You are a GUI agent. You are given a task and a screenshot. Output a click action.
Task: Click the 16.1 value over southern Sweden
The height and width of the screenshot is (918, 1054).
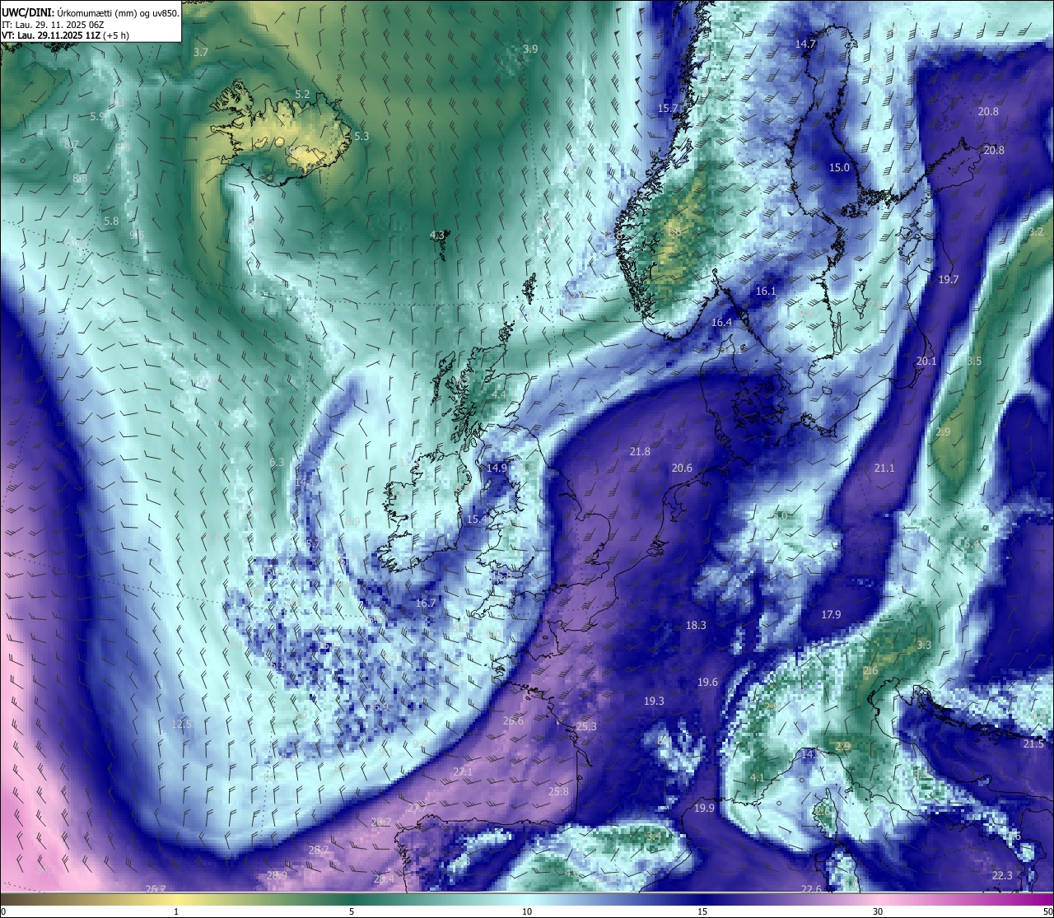click(766, 291)
